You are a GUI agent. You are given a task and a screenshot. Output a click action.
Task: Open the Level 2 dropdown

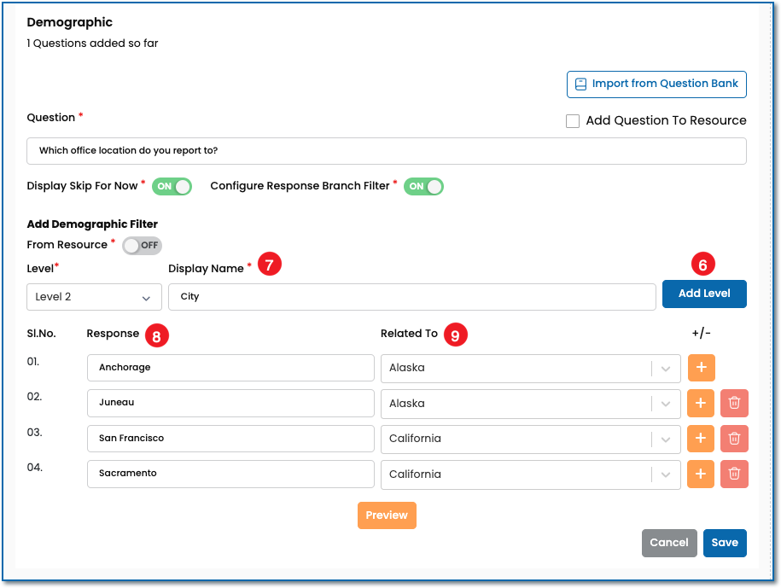click(x=94, y=297)
